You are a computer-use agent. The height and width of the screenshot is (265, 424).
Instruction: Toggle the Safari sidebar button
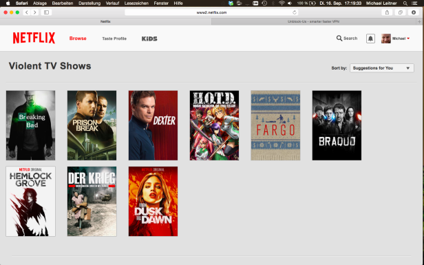(x=47, y=12)
